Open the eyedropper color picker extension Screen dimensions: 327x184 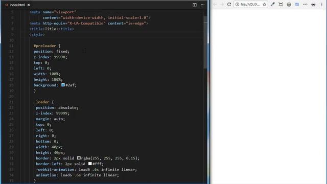pyautogui.click(x=272, y=5)
